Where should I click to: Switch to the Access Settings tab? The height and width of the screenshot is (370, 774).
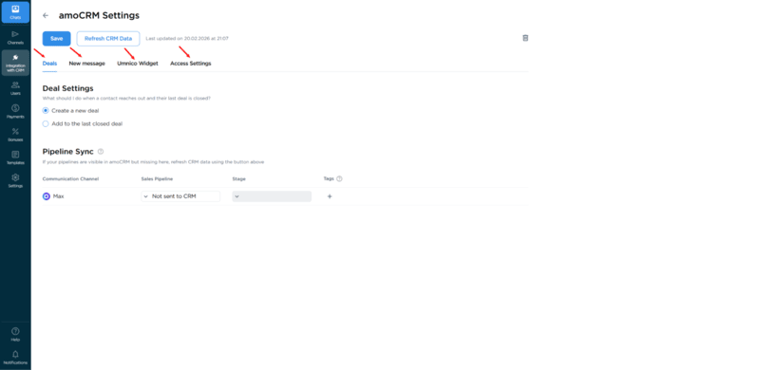point(191,64)
